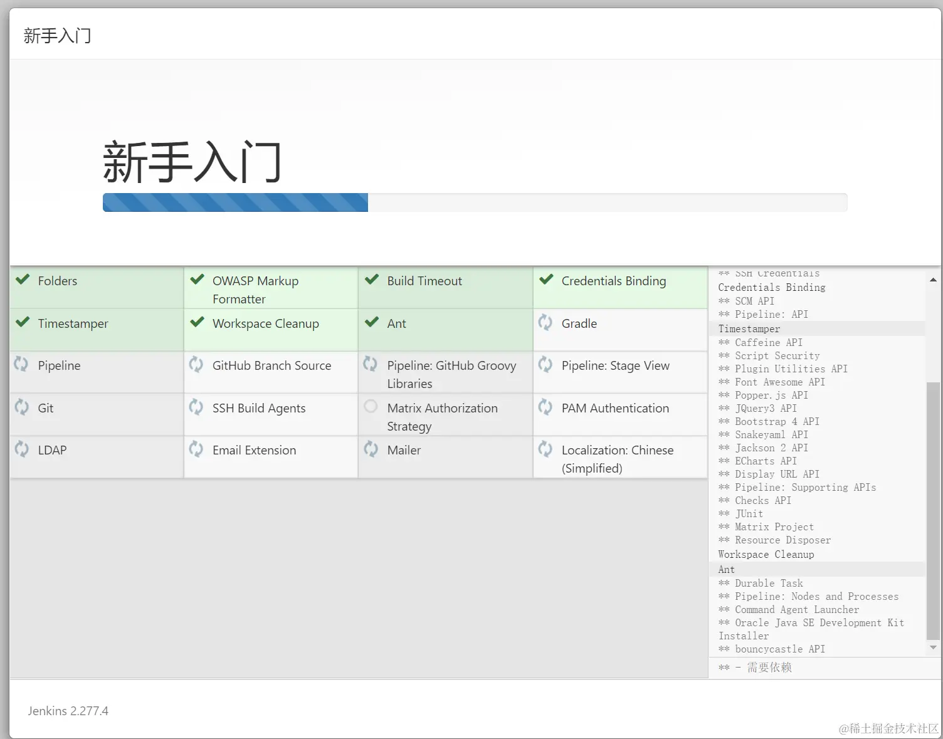Click the ** Durable Task log entry
The image size is (943, 739).
[760, 583]
